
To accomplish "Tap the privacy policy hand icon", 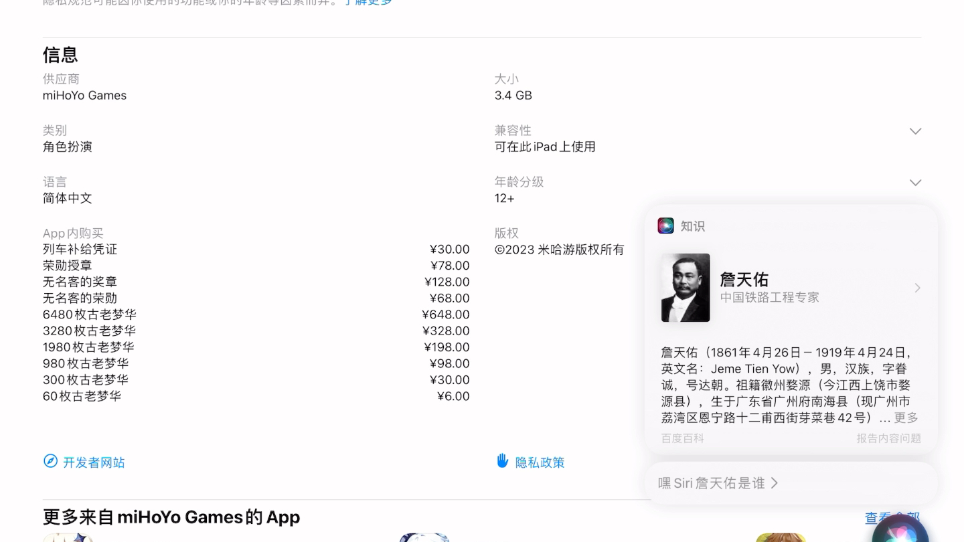I will click(502, 460).
